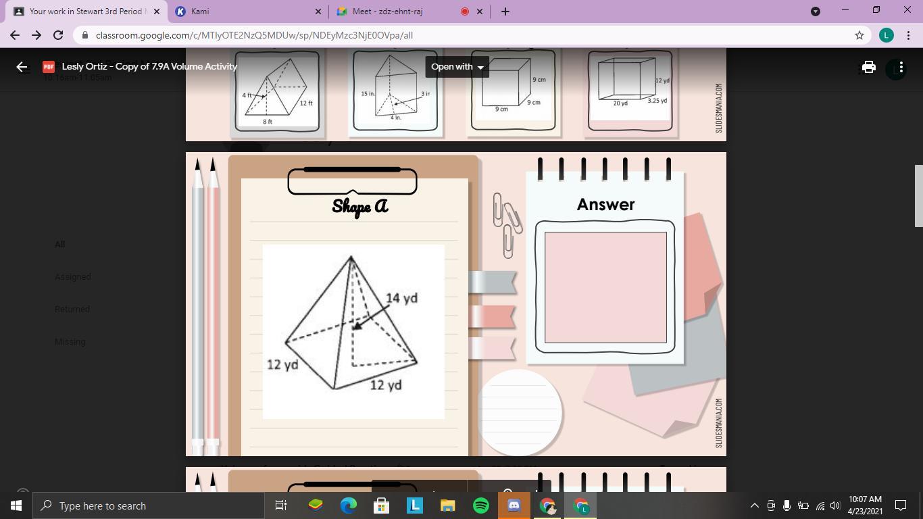
Task: Open the viewer's more actions menu
Action: coord(901,67)
